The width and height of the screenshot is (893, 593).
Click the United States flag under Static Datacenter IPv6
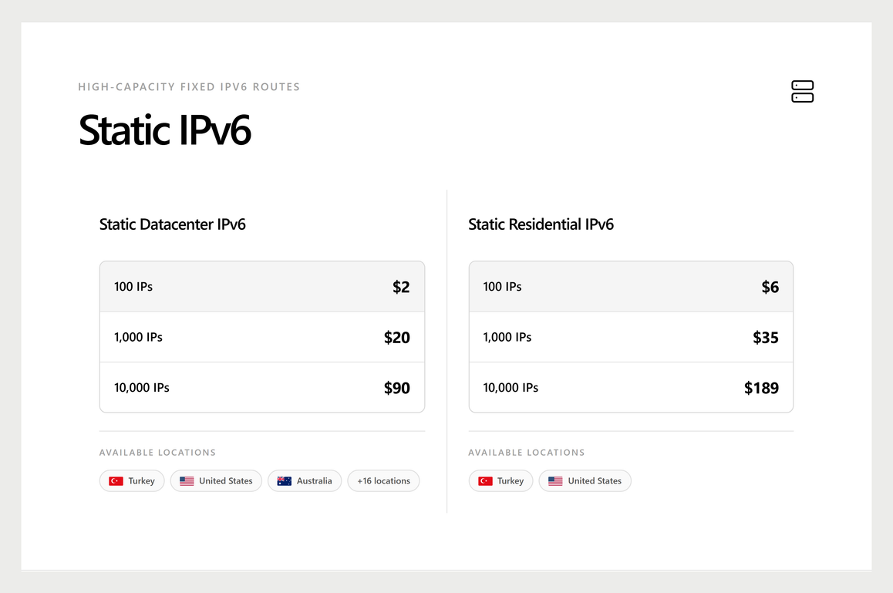pos(187,480)
